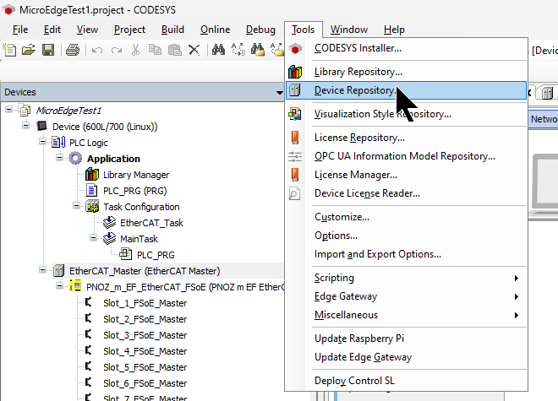Select Slot_4_FSoE_Master tree item
558x401 pixels.
145,351
